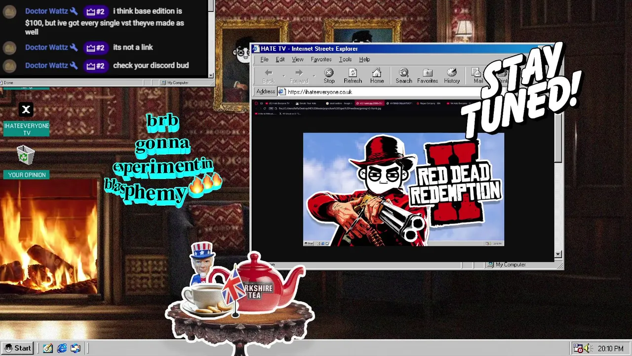Image resolution: width=632 pixels, height=356 pixels.
Task: Click the first system tray icon
Action: point(578,349)
